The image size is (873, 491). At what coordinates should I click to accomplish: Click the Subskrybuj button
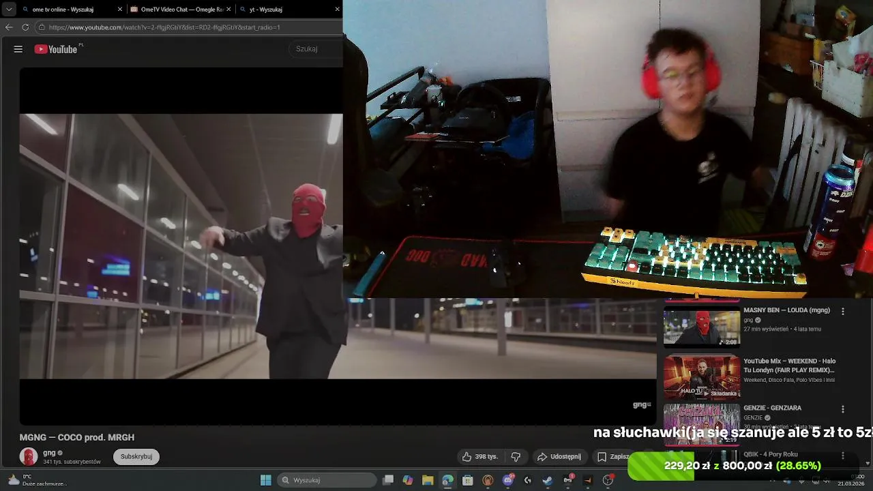tap(136, 456)
